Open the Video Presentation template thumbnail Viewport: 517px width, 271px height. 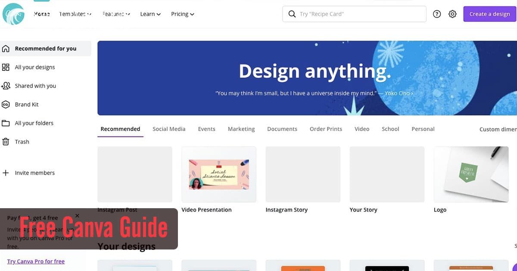219,174
